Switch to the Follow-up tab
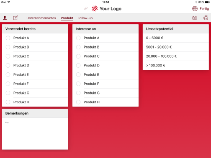Screen dimensions: 211x158 (85, 18)
